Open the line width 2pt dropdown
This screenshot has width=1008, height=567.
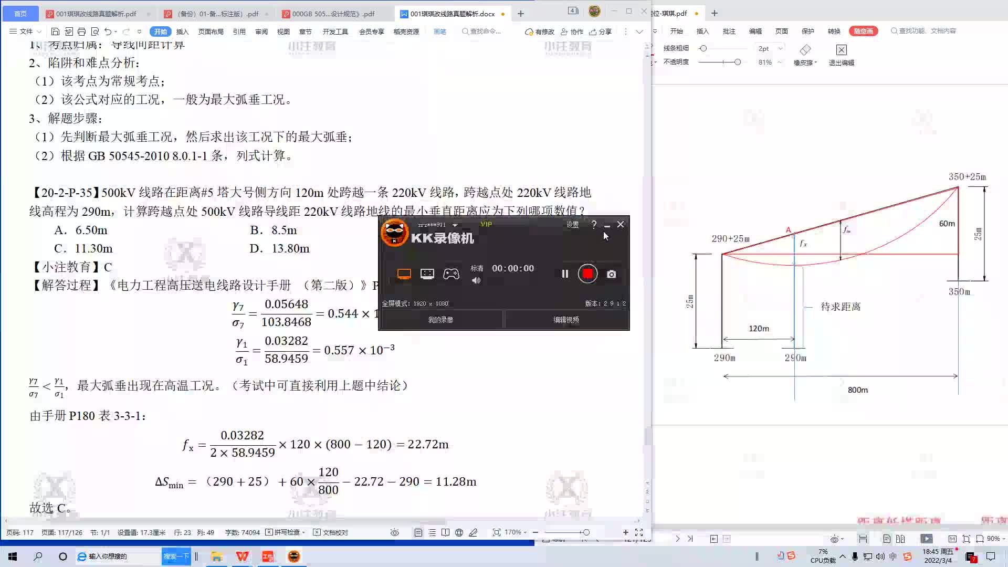[780, 48]
